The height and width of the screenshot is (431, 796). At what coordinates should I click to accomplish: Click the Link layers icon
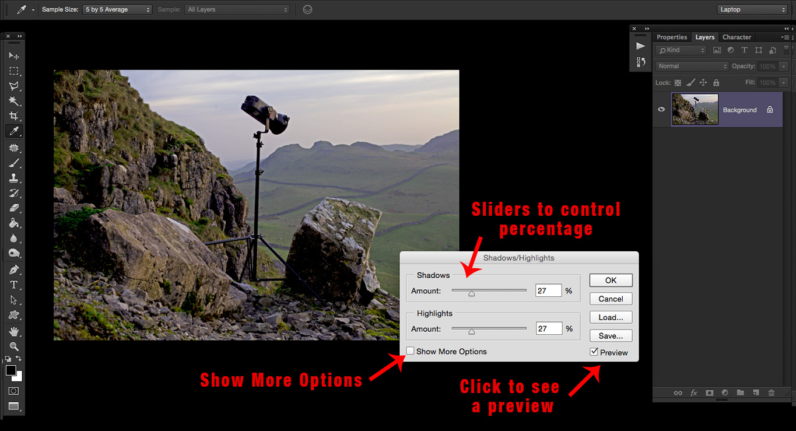678,393
